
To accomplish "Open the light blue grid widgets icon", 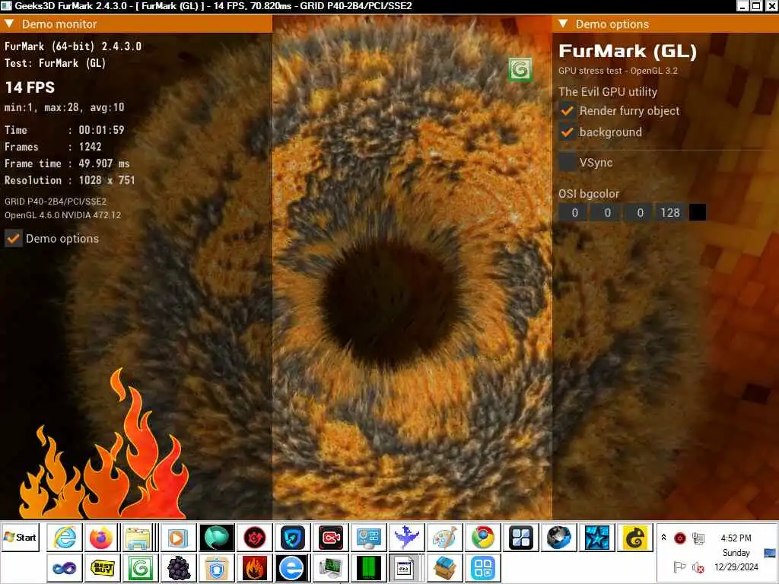I will (x=483, y=567).
